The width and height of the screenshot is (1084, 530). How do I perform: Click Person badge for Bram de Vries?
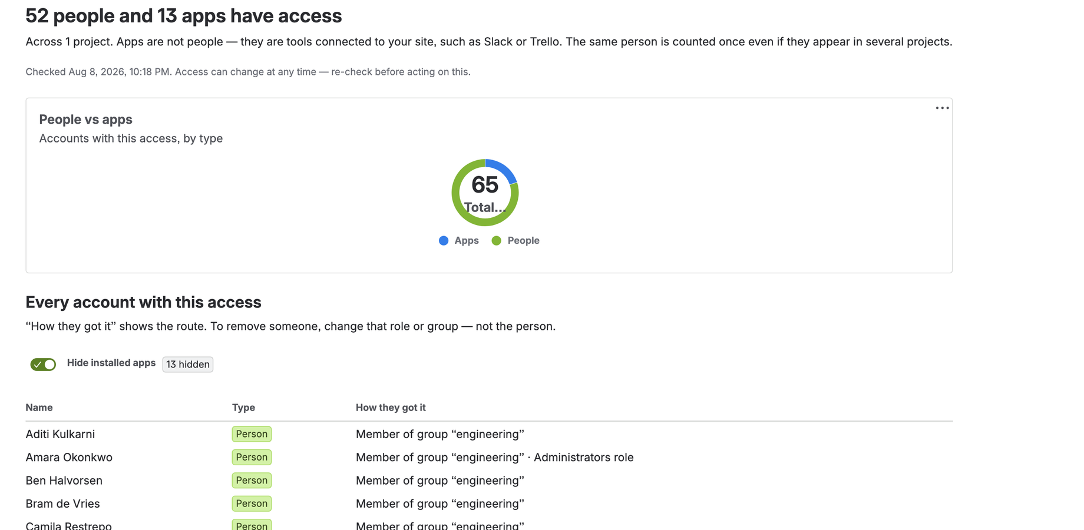[252, 503]
